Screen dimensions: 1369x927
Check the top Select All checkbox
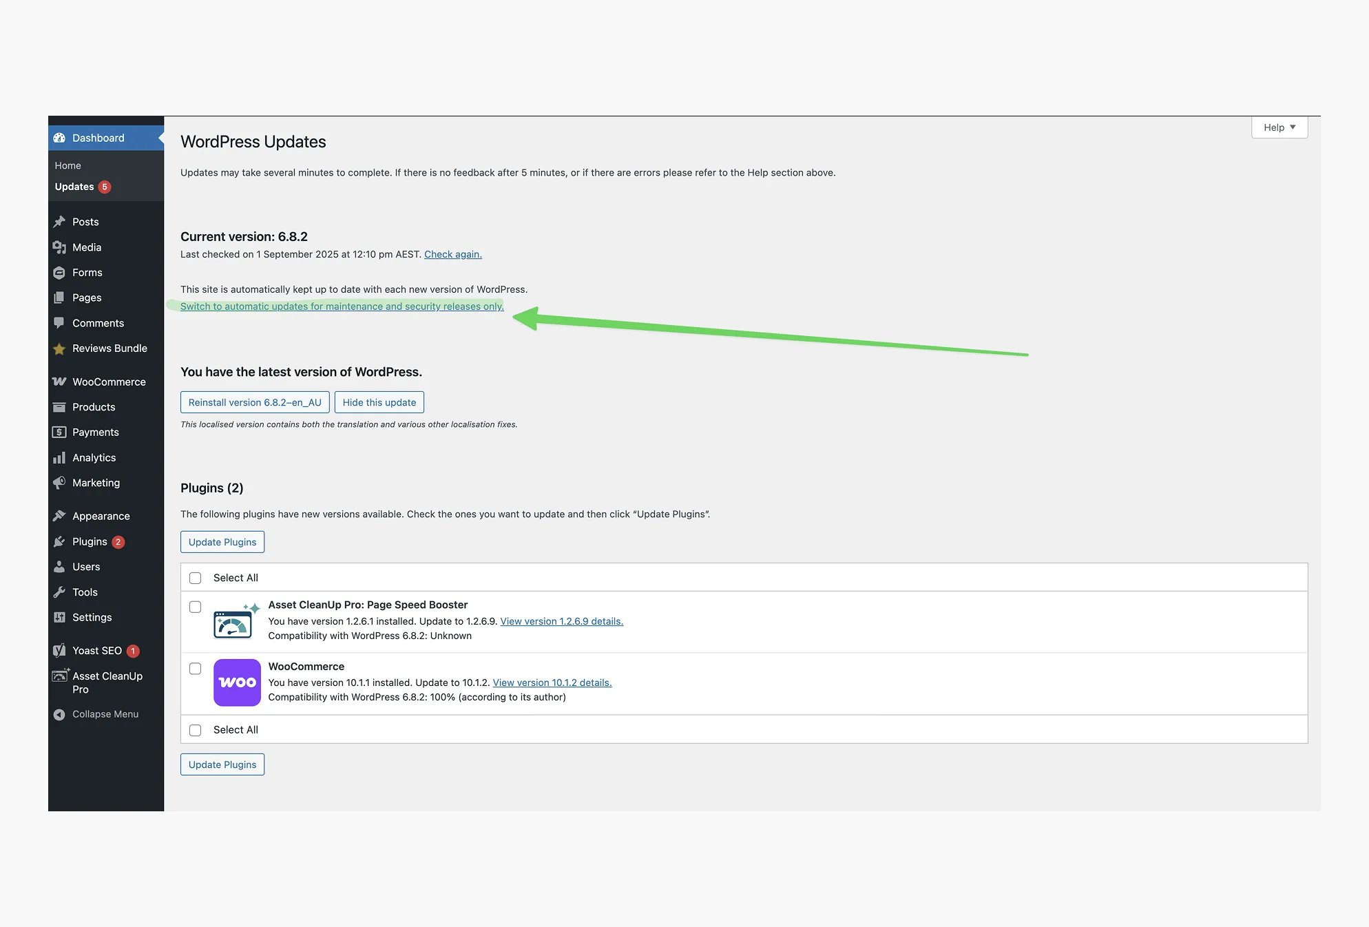tap(196, 578)
